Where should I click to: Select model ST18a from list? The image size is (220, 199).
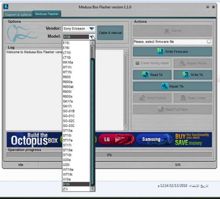tap(76, 150)
